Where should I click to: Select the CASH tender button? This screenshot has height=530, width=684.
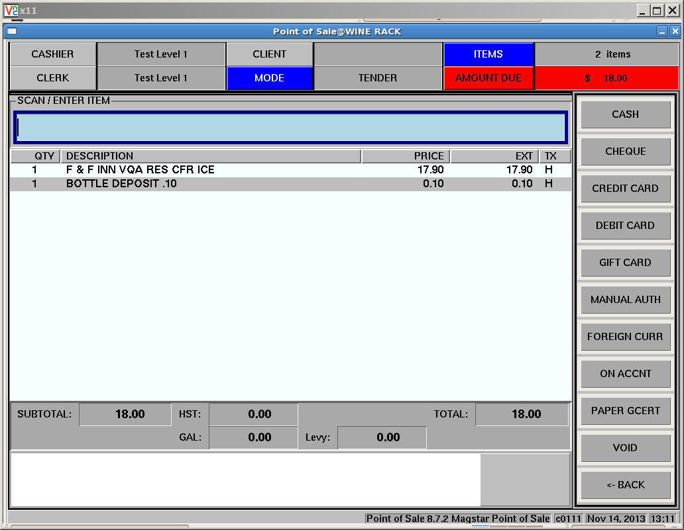(x=625, y=114)
